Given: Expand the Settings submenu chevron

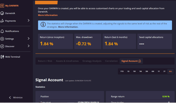Looking at the screenshot, I should 28,38.
